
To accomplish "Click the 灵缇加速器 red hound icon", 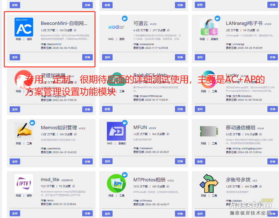I will [24, 79].
